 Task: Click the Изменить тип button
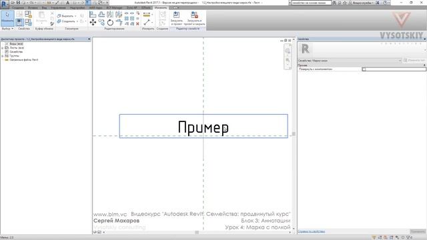tap(414, 61)
